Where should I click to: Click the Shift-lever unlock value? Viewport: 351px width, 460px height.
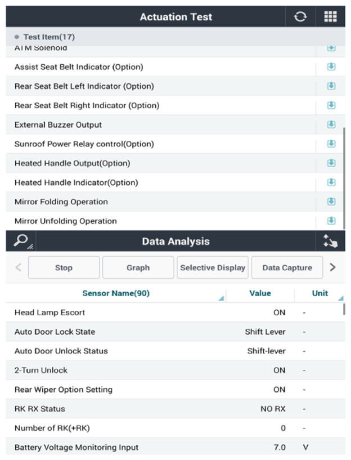266,351
